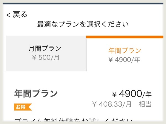The image size is (166, 124).
Task: Click the ¥ 408.33/月 monthly equivalent text
Action: 112,104
